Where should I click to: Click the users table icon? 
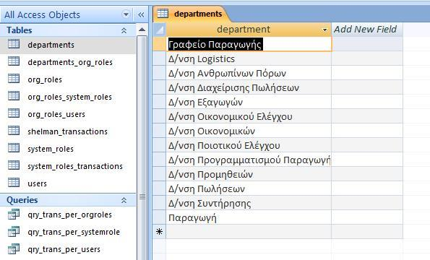[14, 183]
